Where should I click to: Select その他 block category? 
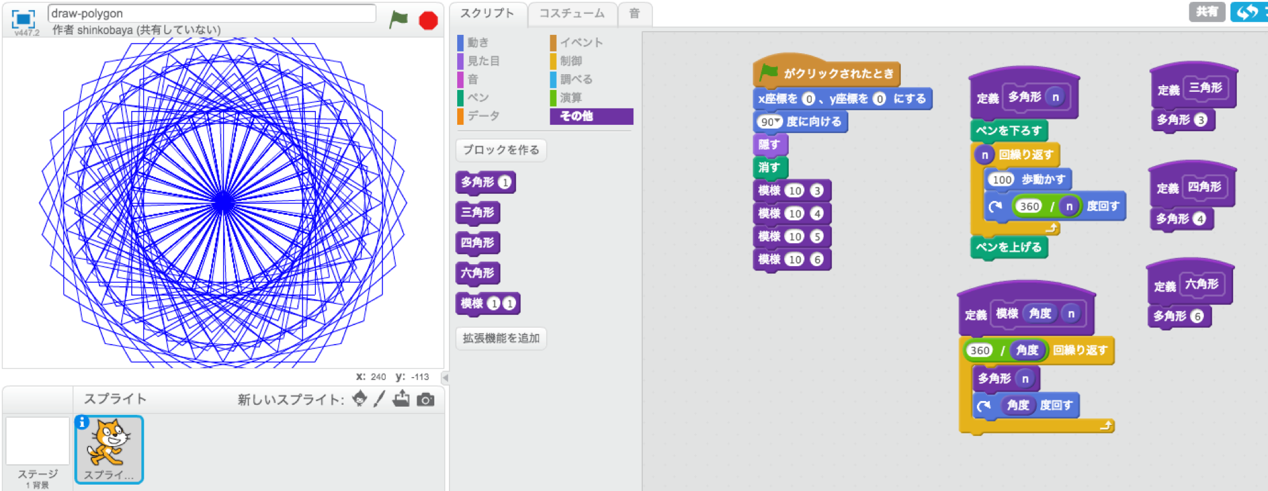591,116
